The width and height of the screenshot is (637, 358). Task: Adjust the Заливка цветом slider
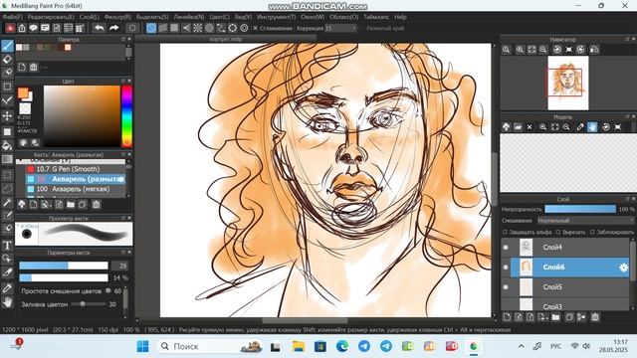[89, 304]
